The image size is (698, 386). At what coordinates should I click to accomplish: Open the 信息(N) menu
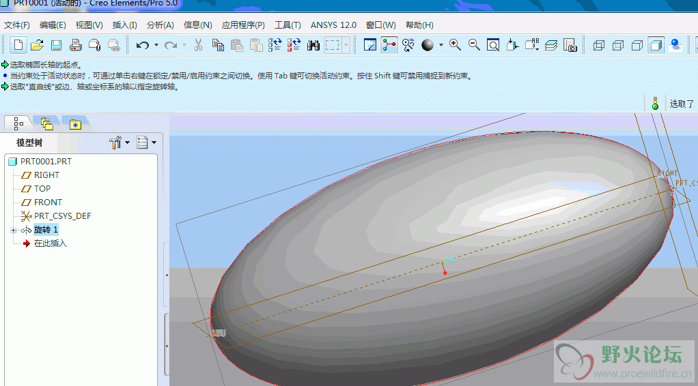pos(197,25)
